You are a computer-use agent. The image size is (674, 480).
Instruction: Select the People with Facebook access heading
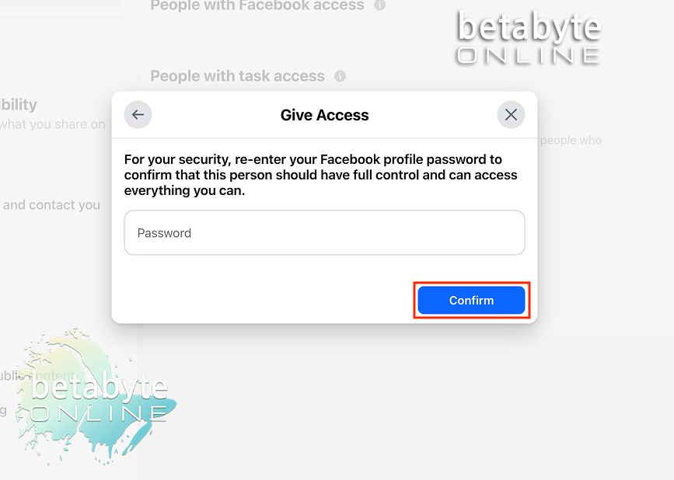(x=257, y=5)
